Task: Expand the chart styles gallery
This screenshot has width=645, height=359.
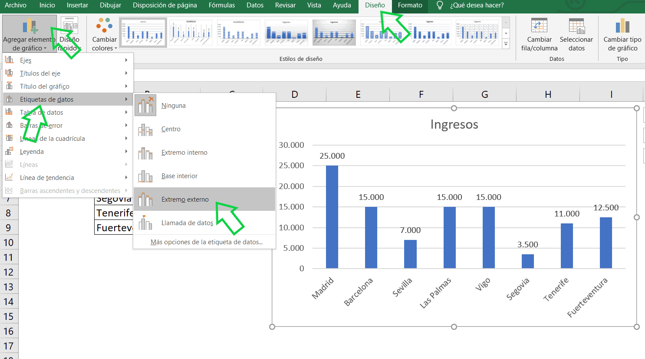Action: pos(506,43)
